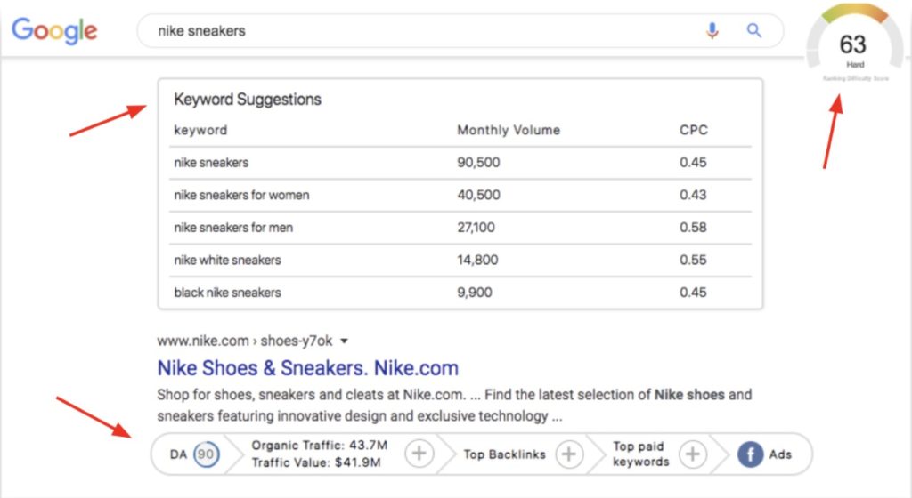Click monthly volume value 27,100
Image resolution: width=912 pixels, height=498 pixels.
[x=476, y=228]
